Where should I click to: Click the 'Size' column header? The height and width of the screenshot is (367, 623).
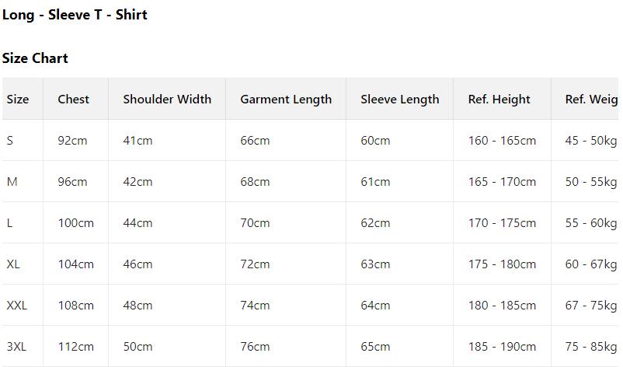(18, 100)
